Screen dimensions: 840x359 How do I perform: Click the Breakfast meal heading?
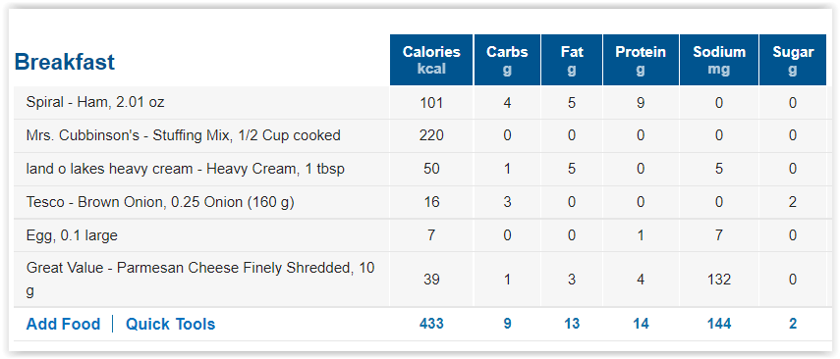(64, 62)
